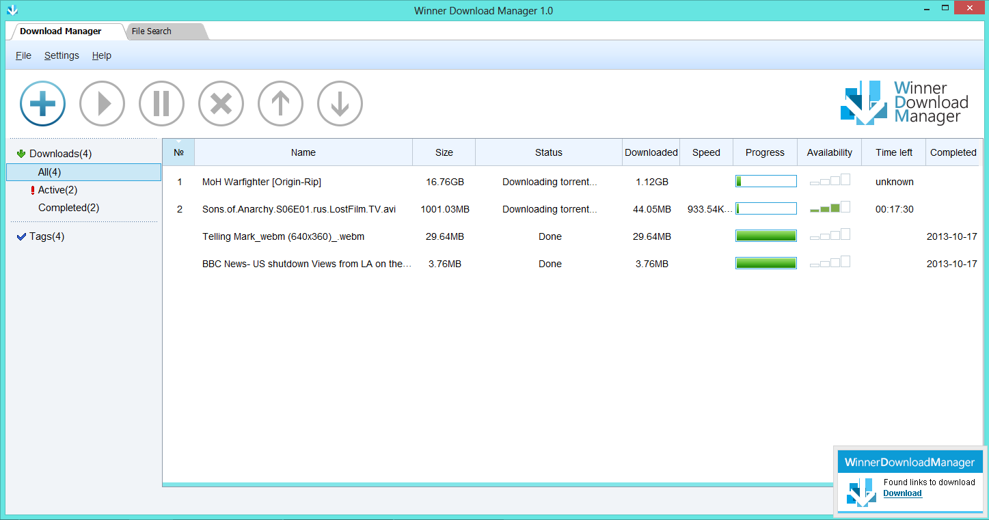989x520 pixels.
Task: Click the 44.05MB downloaded cell
Action: coord(652,209)
